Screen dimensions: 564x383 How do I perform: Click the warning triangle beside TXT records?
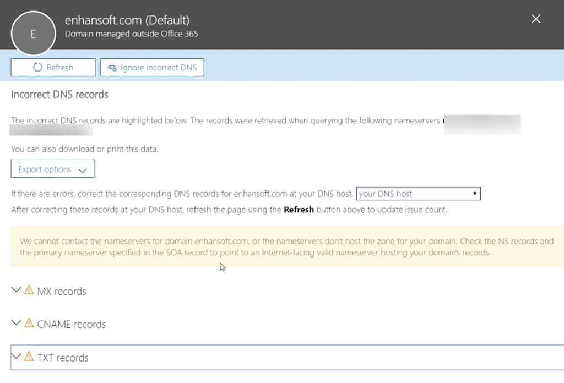pyautogui.click(x=29, y=357)
